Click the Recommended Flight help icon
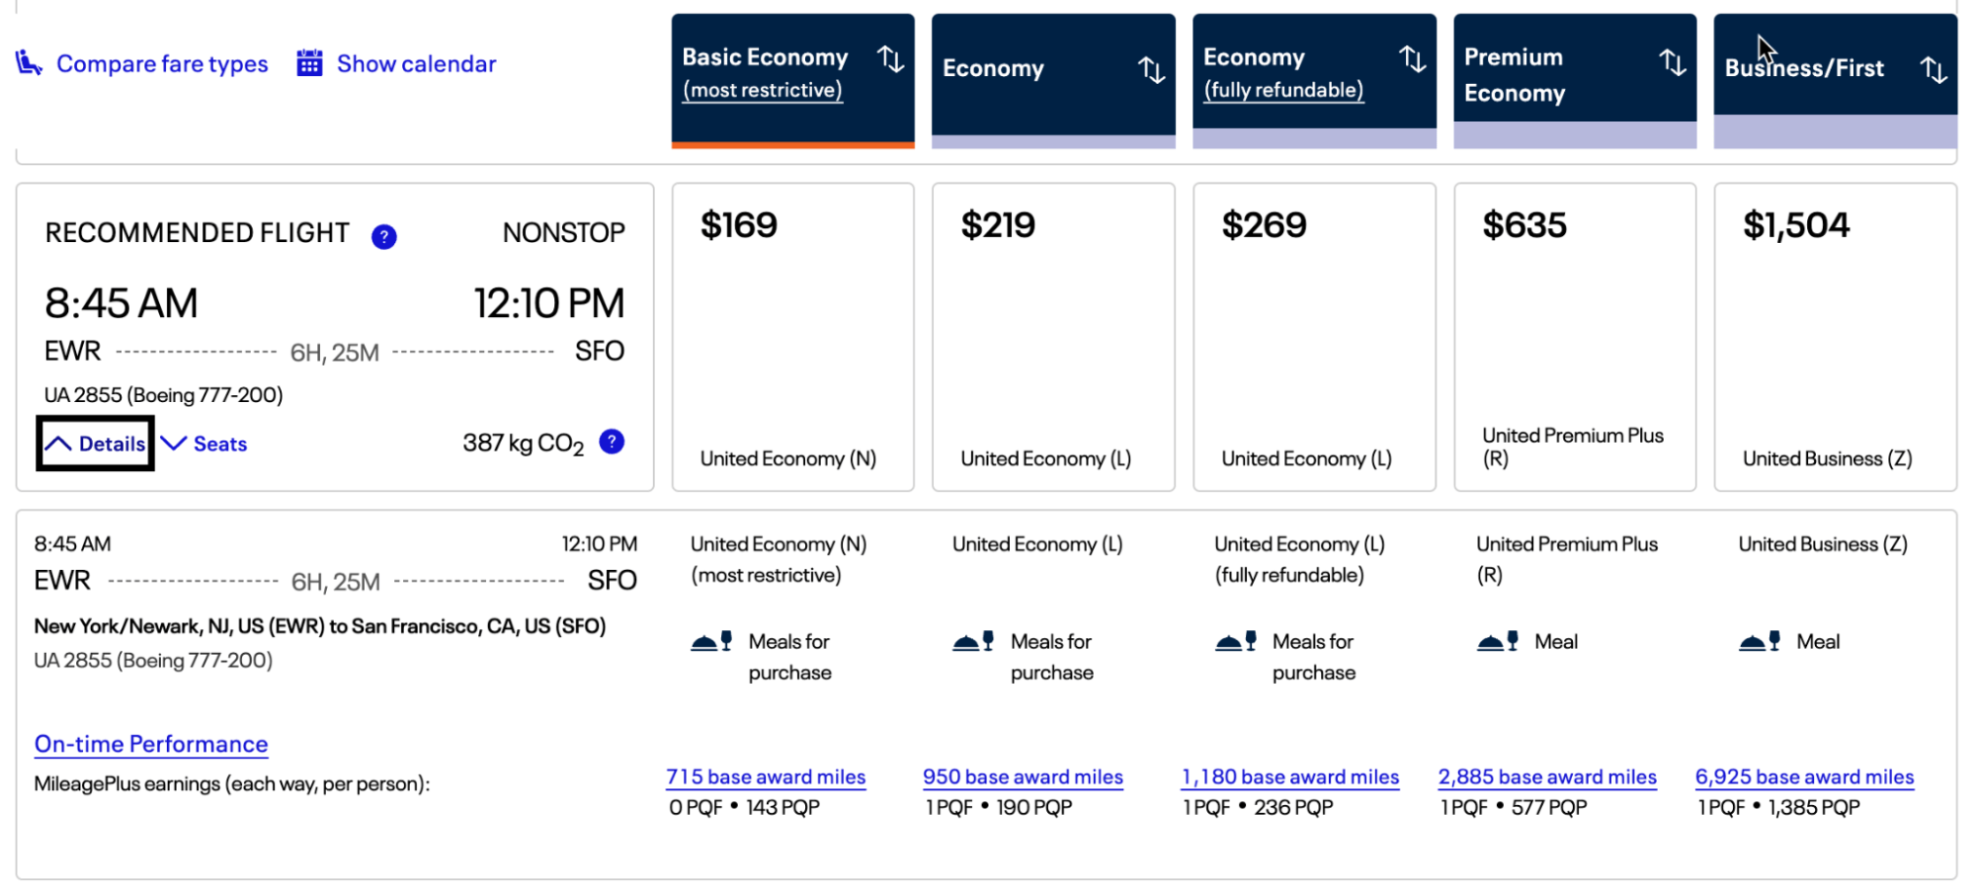This screenshot has height=893, width=1975. (383, 237)
